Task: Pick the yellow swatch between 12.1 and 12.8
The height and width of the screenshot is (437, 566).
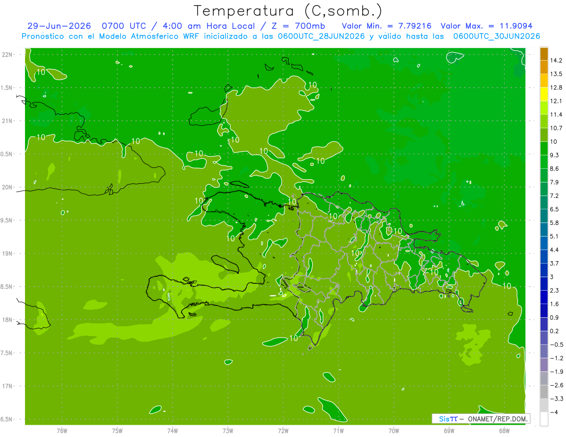Action: [544, 94]
